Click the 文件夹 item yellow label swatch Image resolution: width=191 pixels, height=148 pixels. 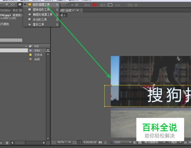pos(30,55)
